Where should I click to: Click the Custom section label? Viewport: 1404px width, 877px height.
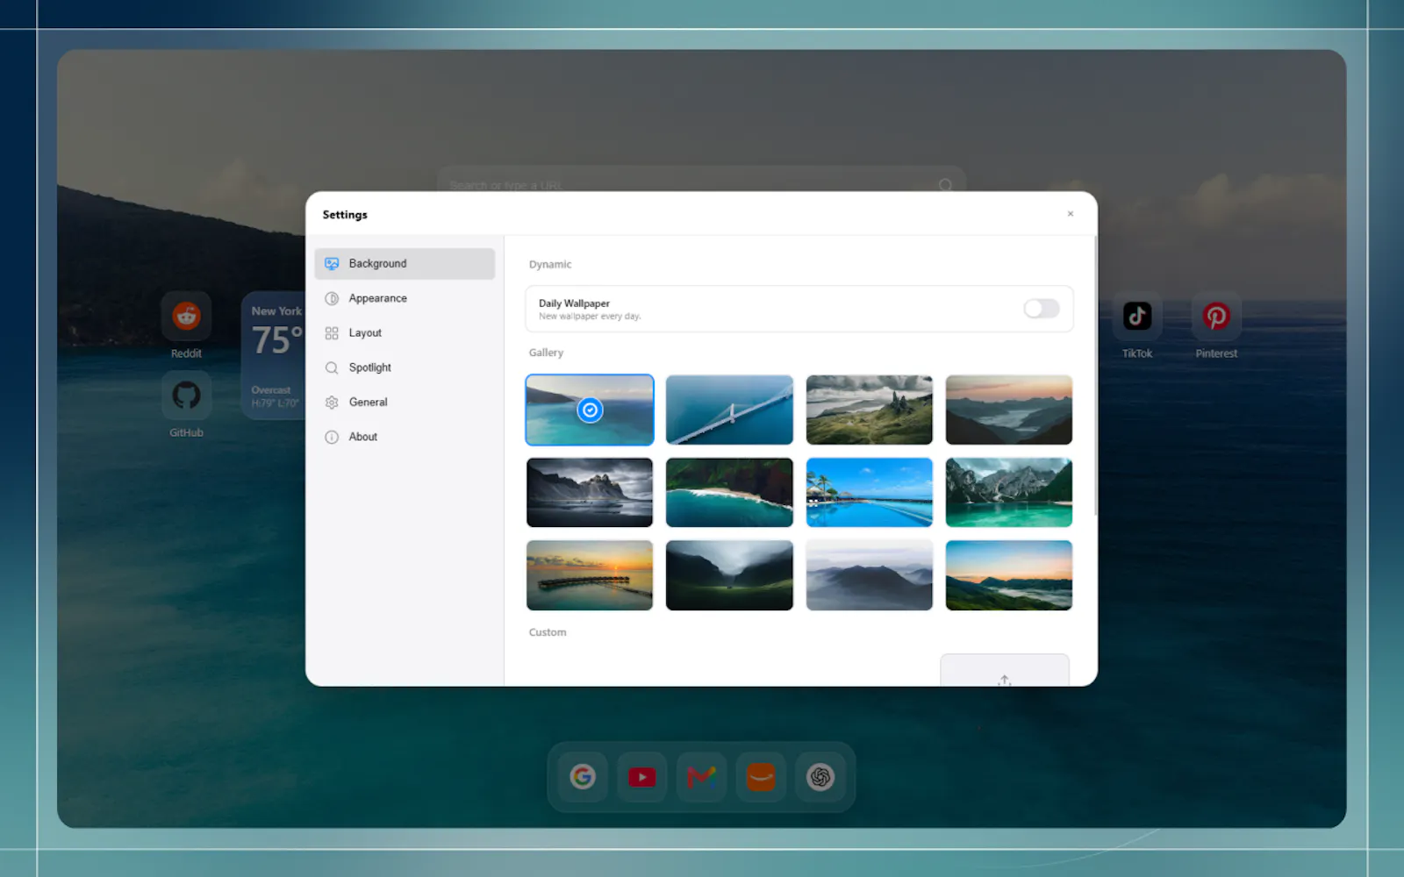pyautogui.click(x=548, y=632)
